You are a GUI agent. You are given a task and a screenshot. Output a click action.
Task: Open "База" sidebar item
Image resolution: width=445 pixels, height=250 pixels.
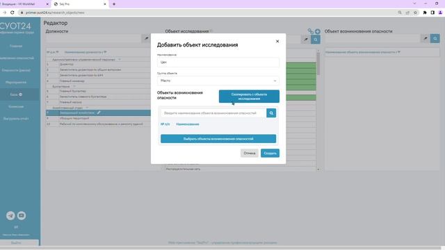point(16,94)
